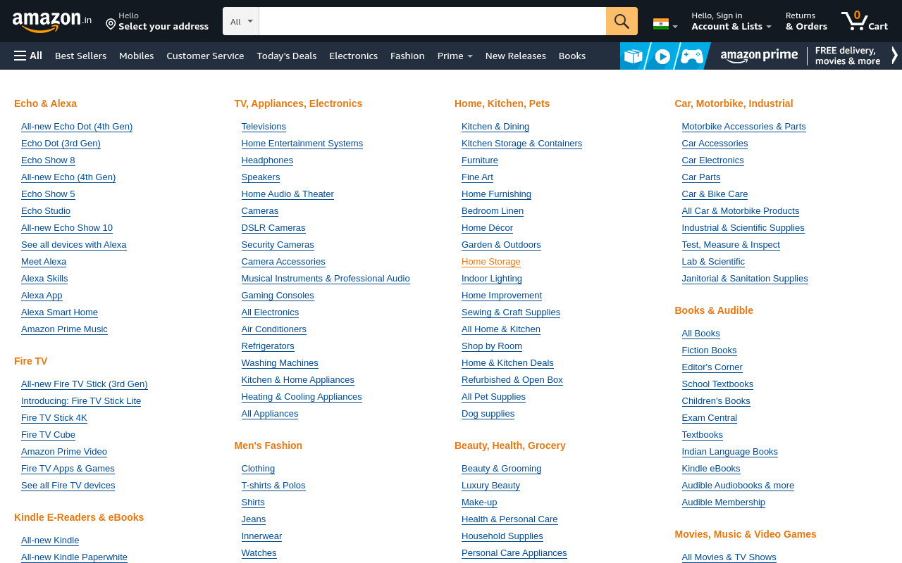Click the India flag icon

click(x=661, y=24)
